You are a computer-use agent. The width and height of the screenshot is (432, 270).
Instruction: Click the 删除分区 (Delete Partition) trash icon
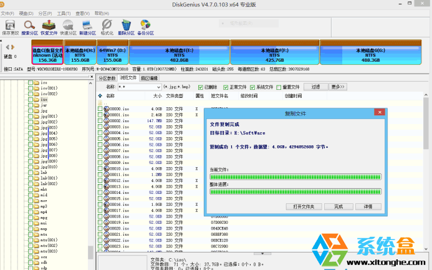126,25
